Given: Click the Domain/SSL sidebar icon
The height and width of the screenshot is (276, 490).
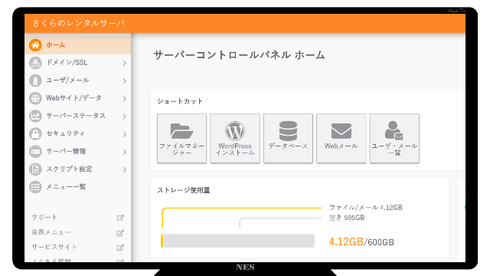Looking at the screenshot, I should tap(35, 63).
